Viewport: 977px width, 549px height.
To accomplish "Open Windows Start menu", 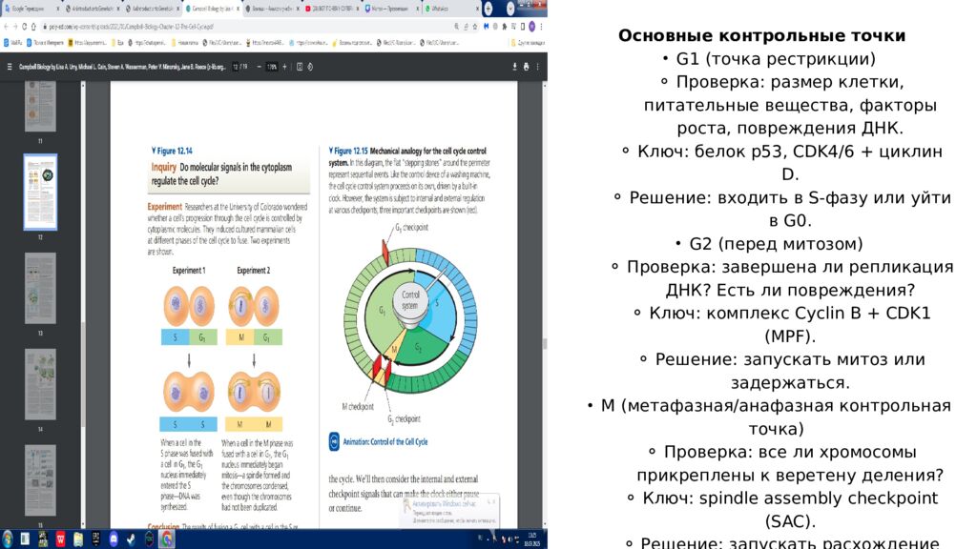I will point(8,539).
